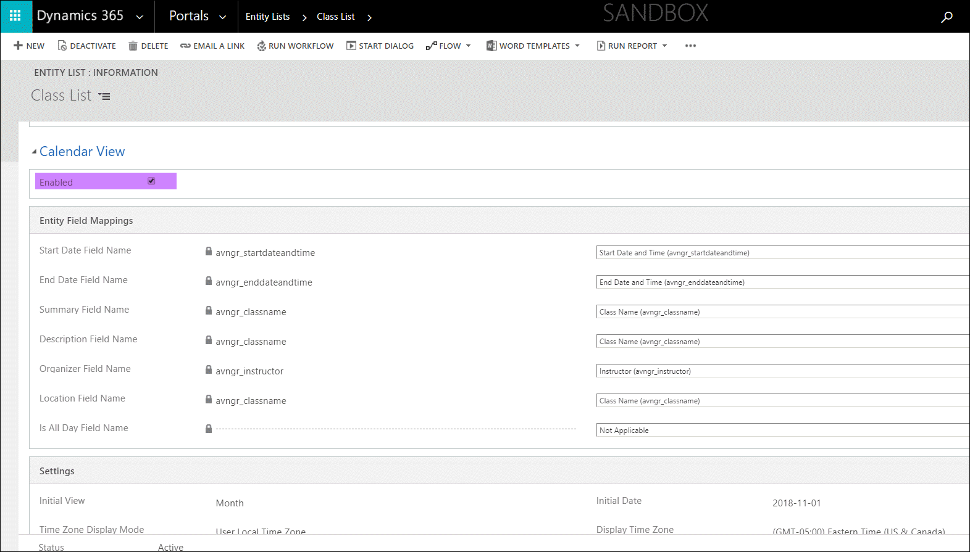Expand the Flow dropdown menu
The image size is (970, 552).
pyautogui.click(x=468, y=46)
